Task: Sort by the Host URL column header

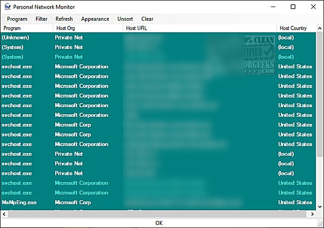Action: pyautogui.click(x=199, y=28)
